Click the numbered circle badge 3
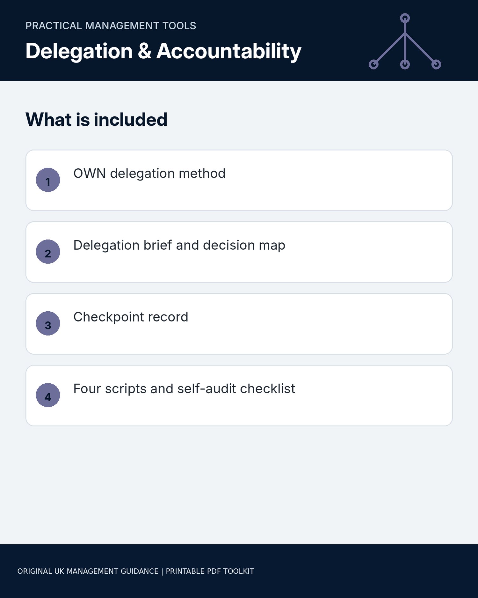Screen dimensions: 478x598 point(48,323)
